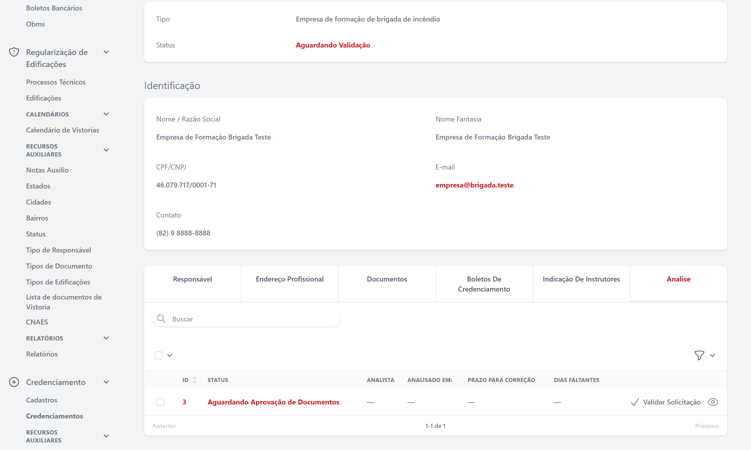Click the eye icon to view analysis row
The width and height of the screenshot is (751, 450).
(x=712, y=402)
